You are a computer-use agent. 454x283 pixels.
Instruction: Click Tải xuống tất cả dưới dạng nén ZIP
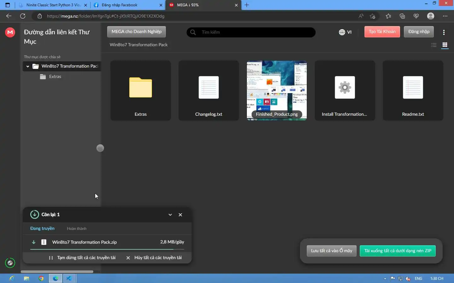(398, 251)
